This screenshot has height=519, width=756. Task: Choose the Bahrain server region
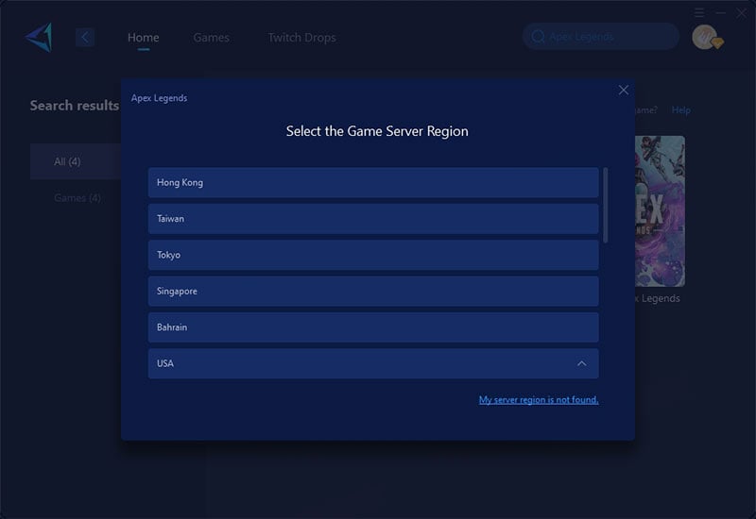373,327
